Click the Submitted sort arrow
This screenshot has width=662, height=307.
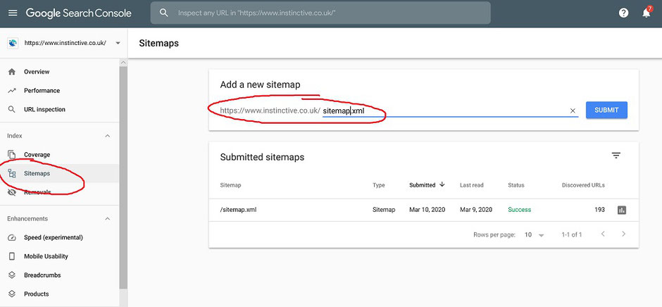pos(442,184)
